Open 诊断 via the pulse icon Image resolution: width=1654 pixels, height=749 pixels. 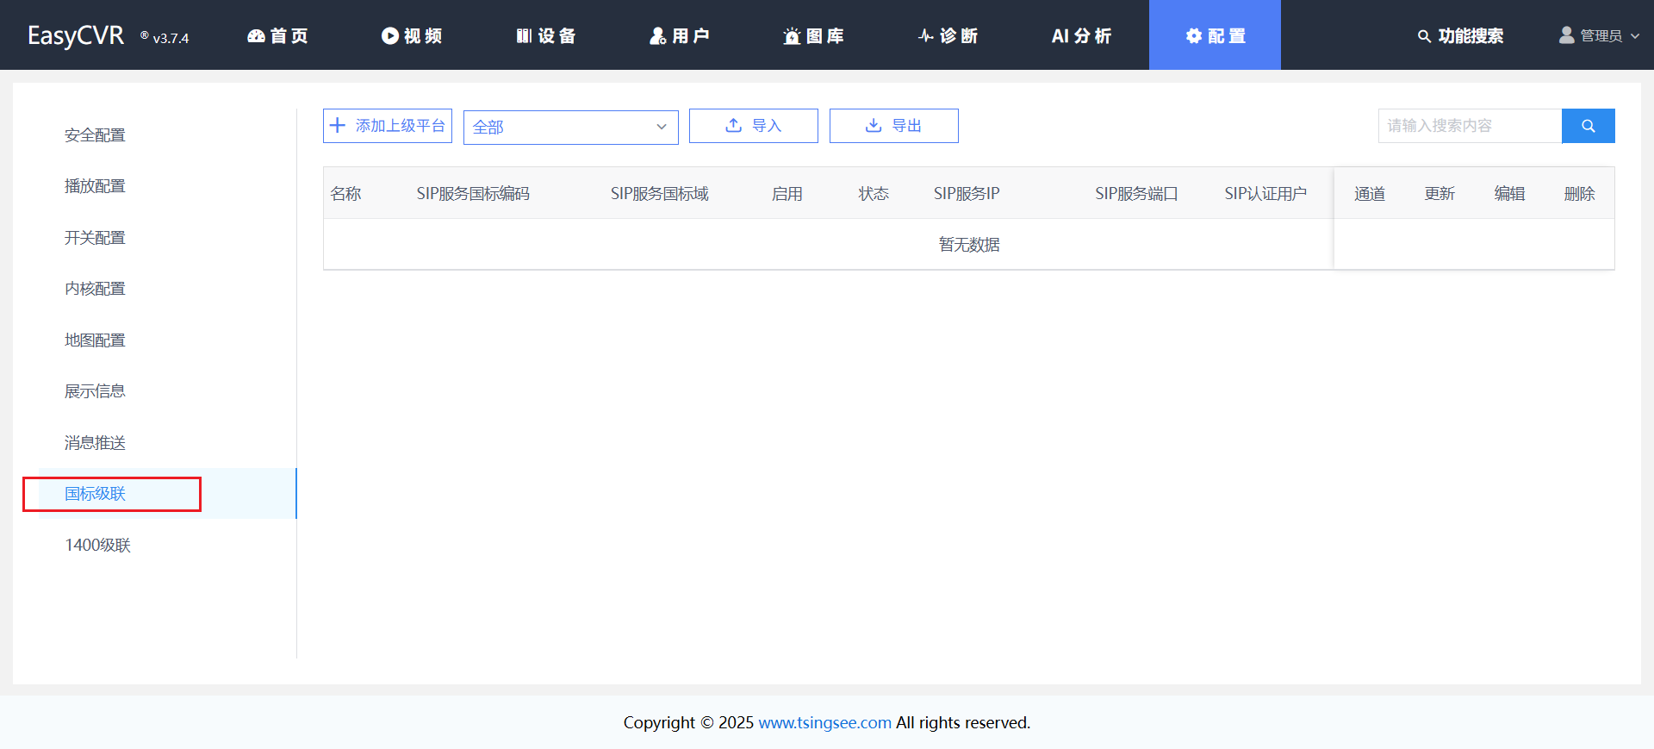[925, 36]
